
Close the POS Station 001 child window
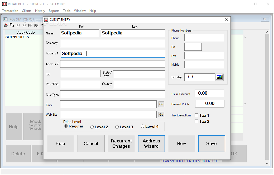(x=265, y=19)
